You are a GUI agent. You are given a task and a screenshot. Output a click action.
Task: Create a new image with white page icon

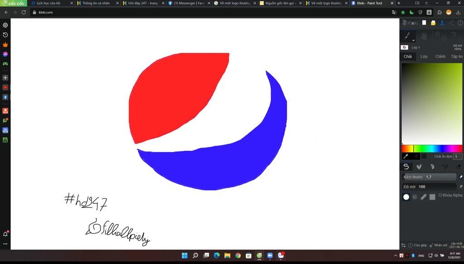(x=424, y=23)
